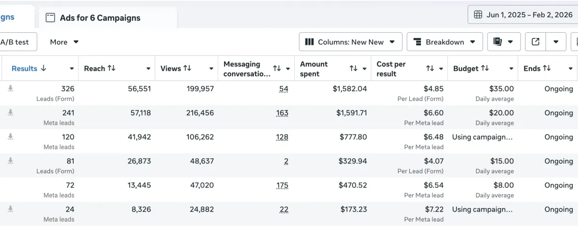The height and width of the screenshot is (226, 578).
Task: Switch to Ads for 6 Campaigns tab
Action: coord(100,18)
